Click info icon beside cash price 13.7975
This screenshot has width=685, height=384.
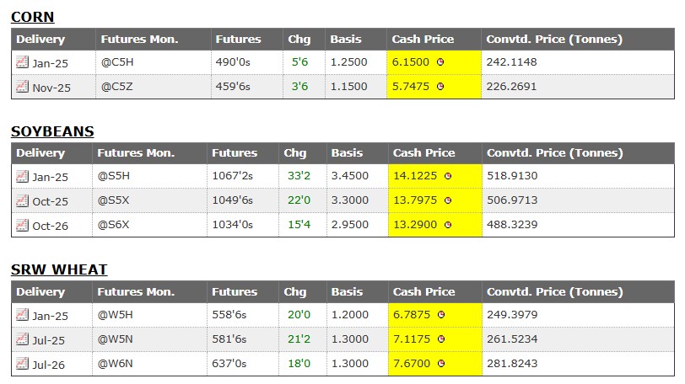click(448, 200)
